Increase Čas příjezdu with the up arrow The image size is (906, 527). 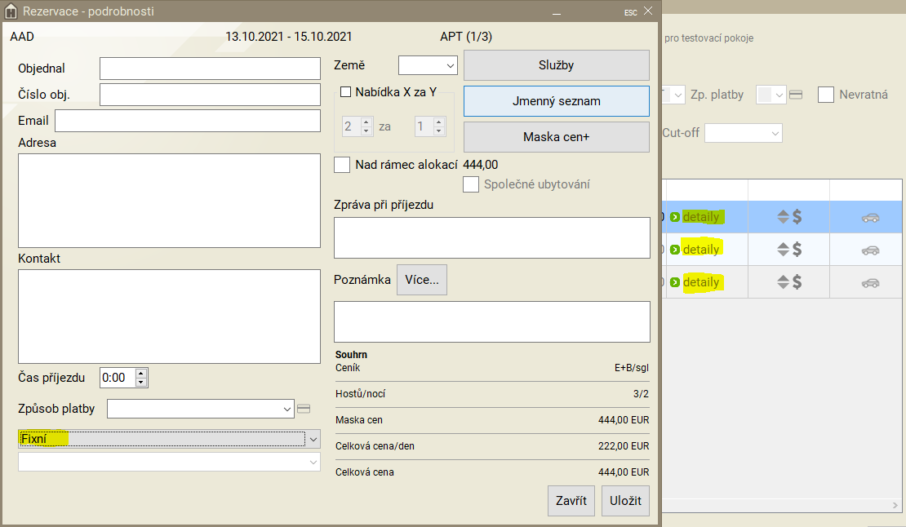point(140,374)
